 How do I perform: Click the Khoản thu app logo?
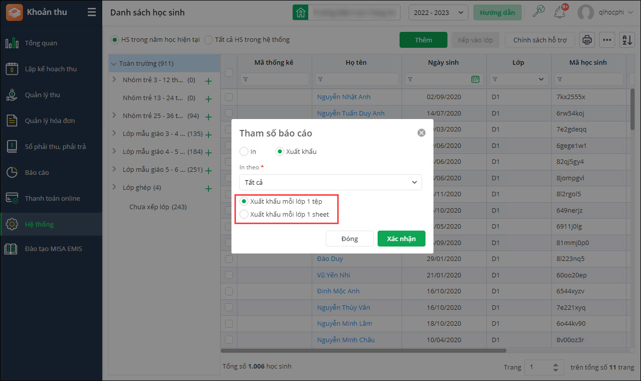(14, 12)
